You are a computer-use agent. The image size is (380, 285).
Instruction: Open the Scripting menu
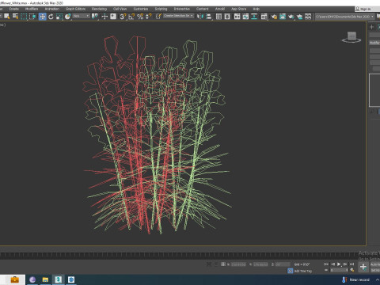coord(161,9)
